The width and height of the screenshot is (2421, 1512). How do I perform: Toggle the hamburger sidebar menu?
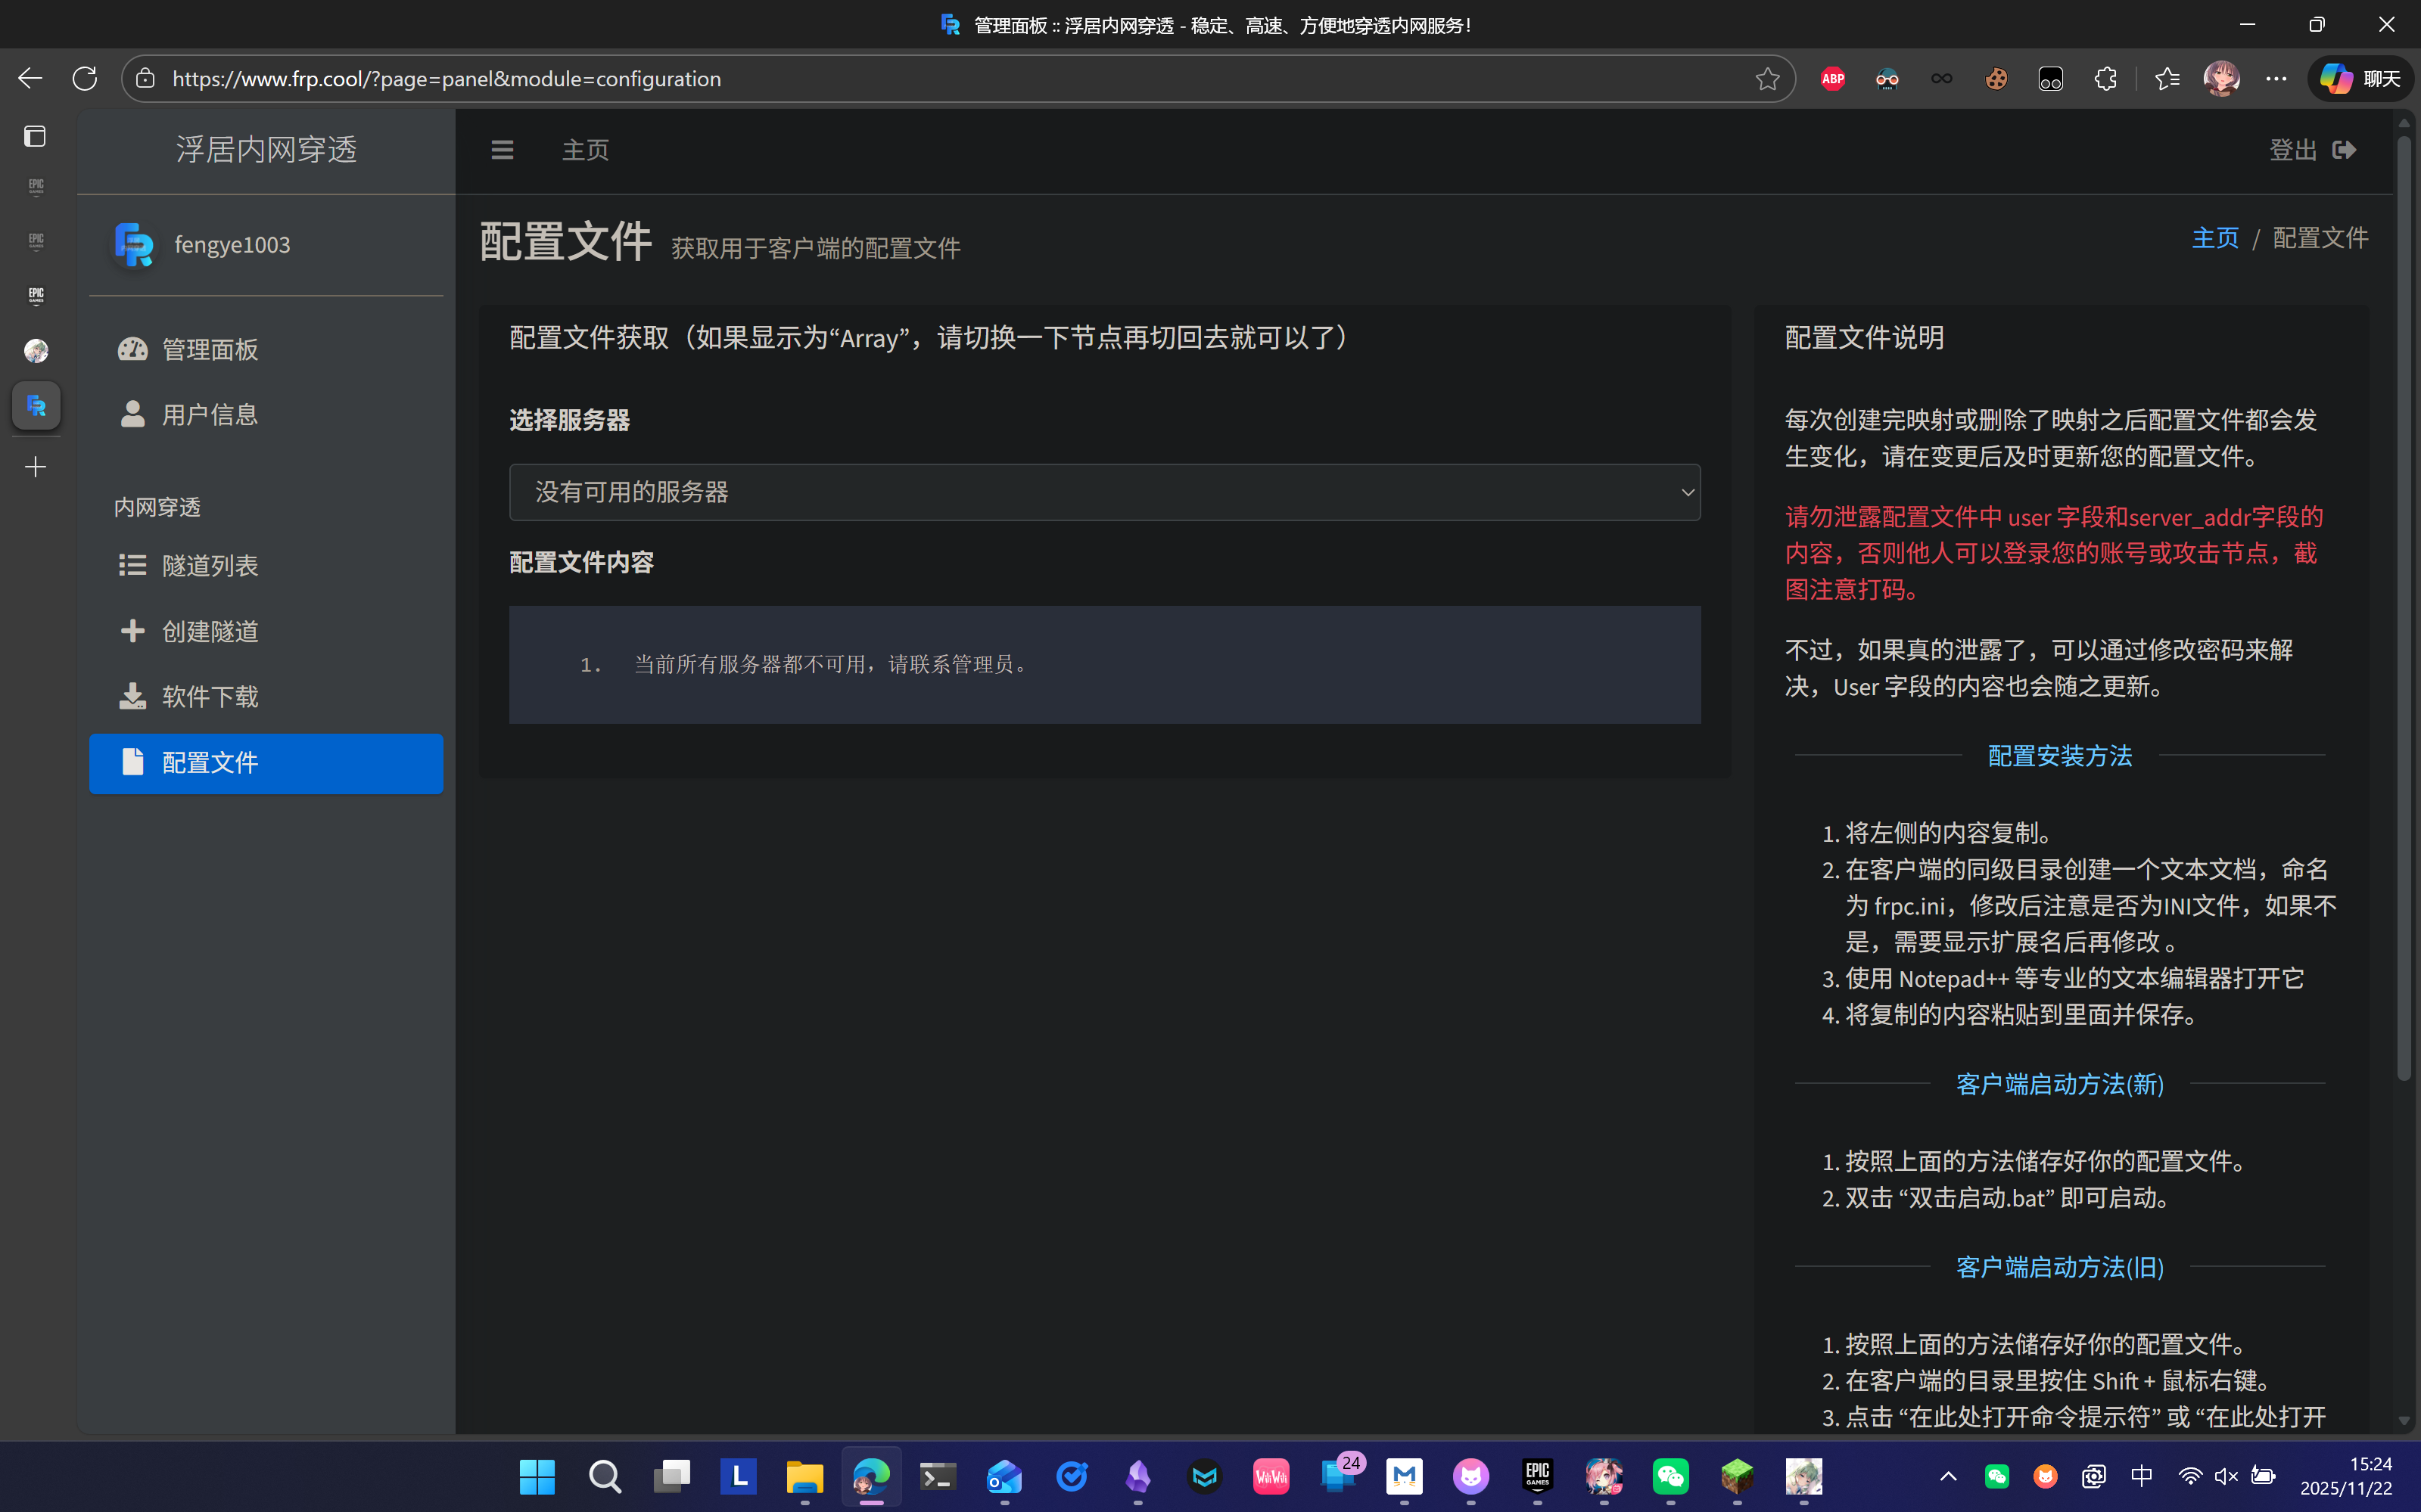tap(503, 150)
